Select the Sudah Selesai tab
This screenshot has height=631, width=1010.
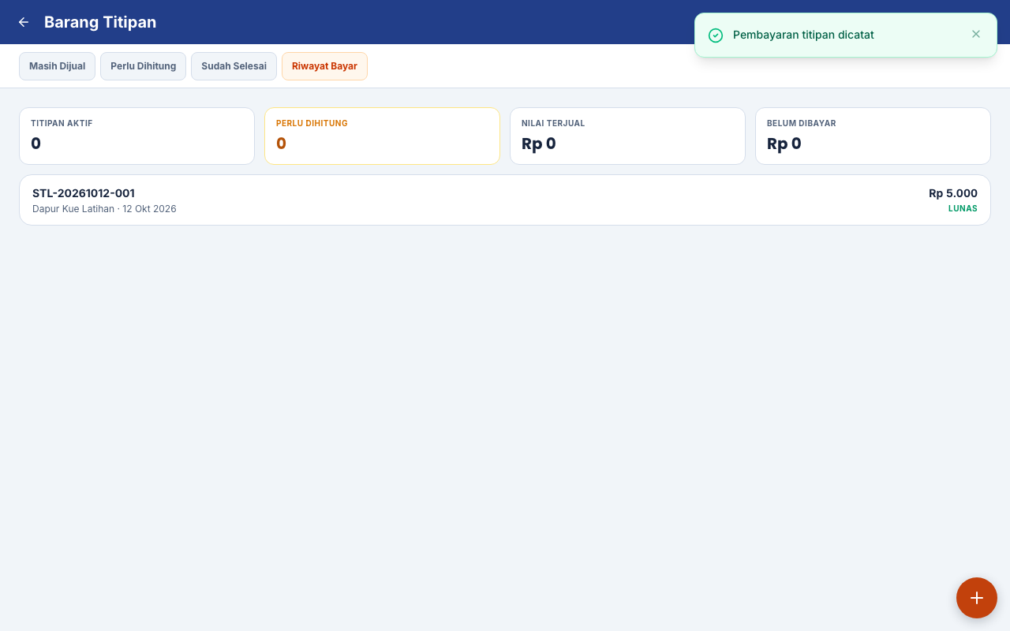pos(234,66)
